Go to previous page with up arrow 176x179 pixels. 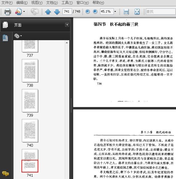click(x=48, y=11)
